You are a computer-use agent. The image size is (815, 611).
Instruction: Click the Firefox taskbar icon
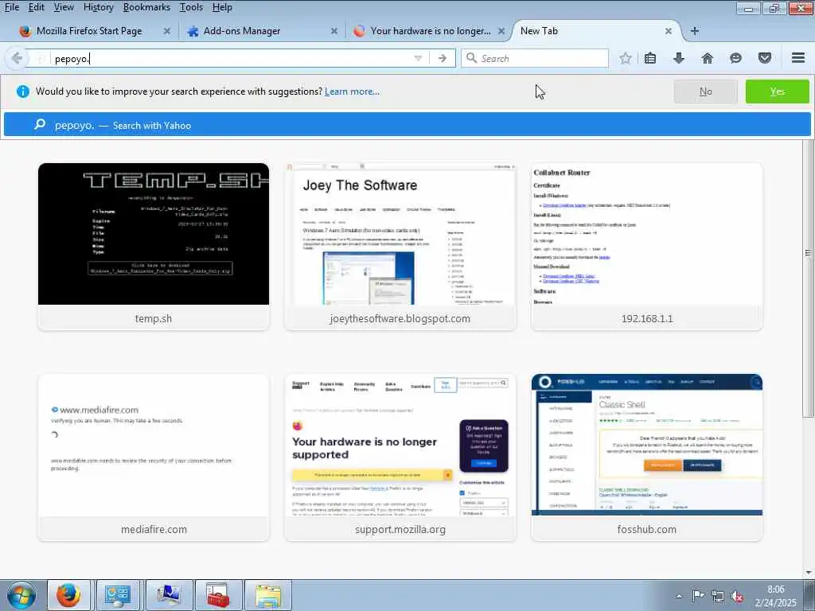click(x=68, y=595)
